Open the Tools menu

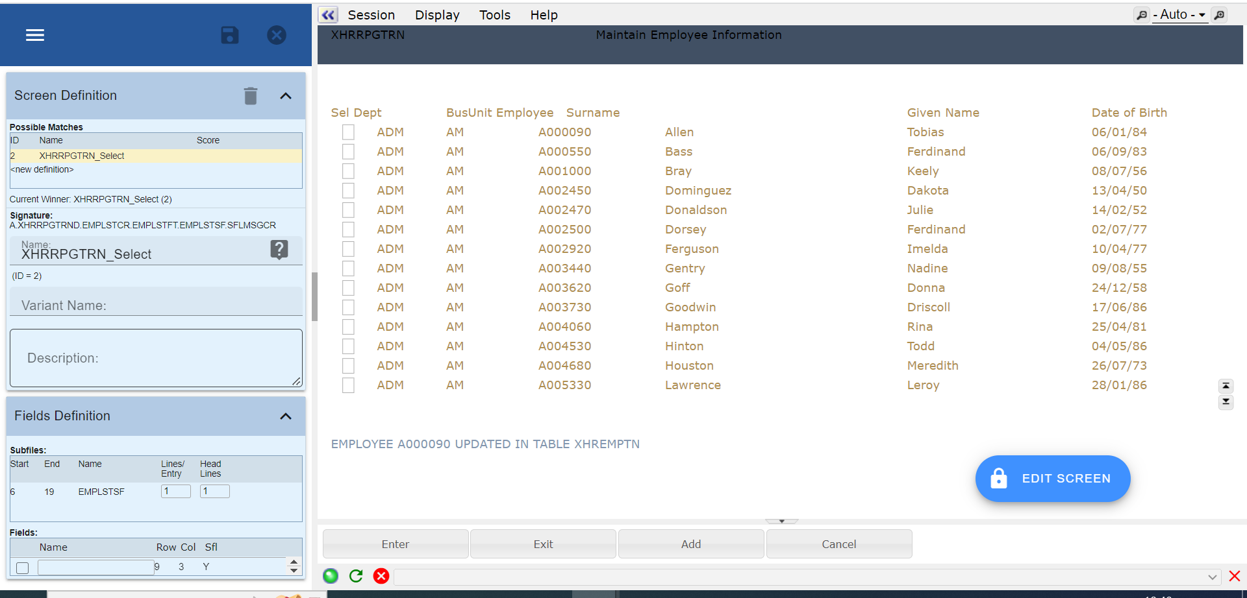click(x=494, y=15)
